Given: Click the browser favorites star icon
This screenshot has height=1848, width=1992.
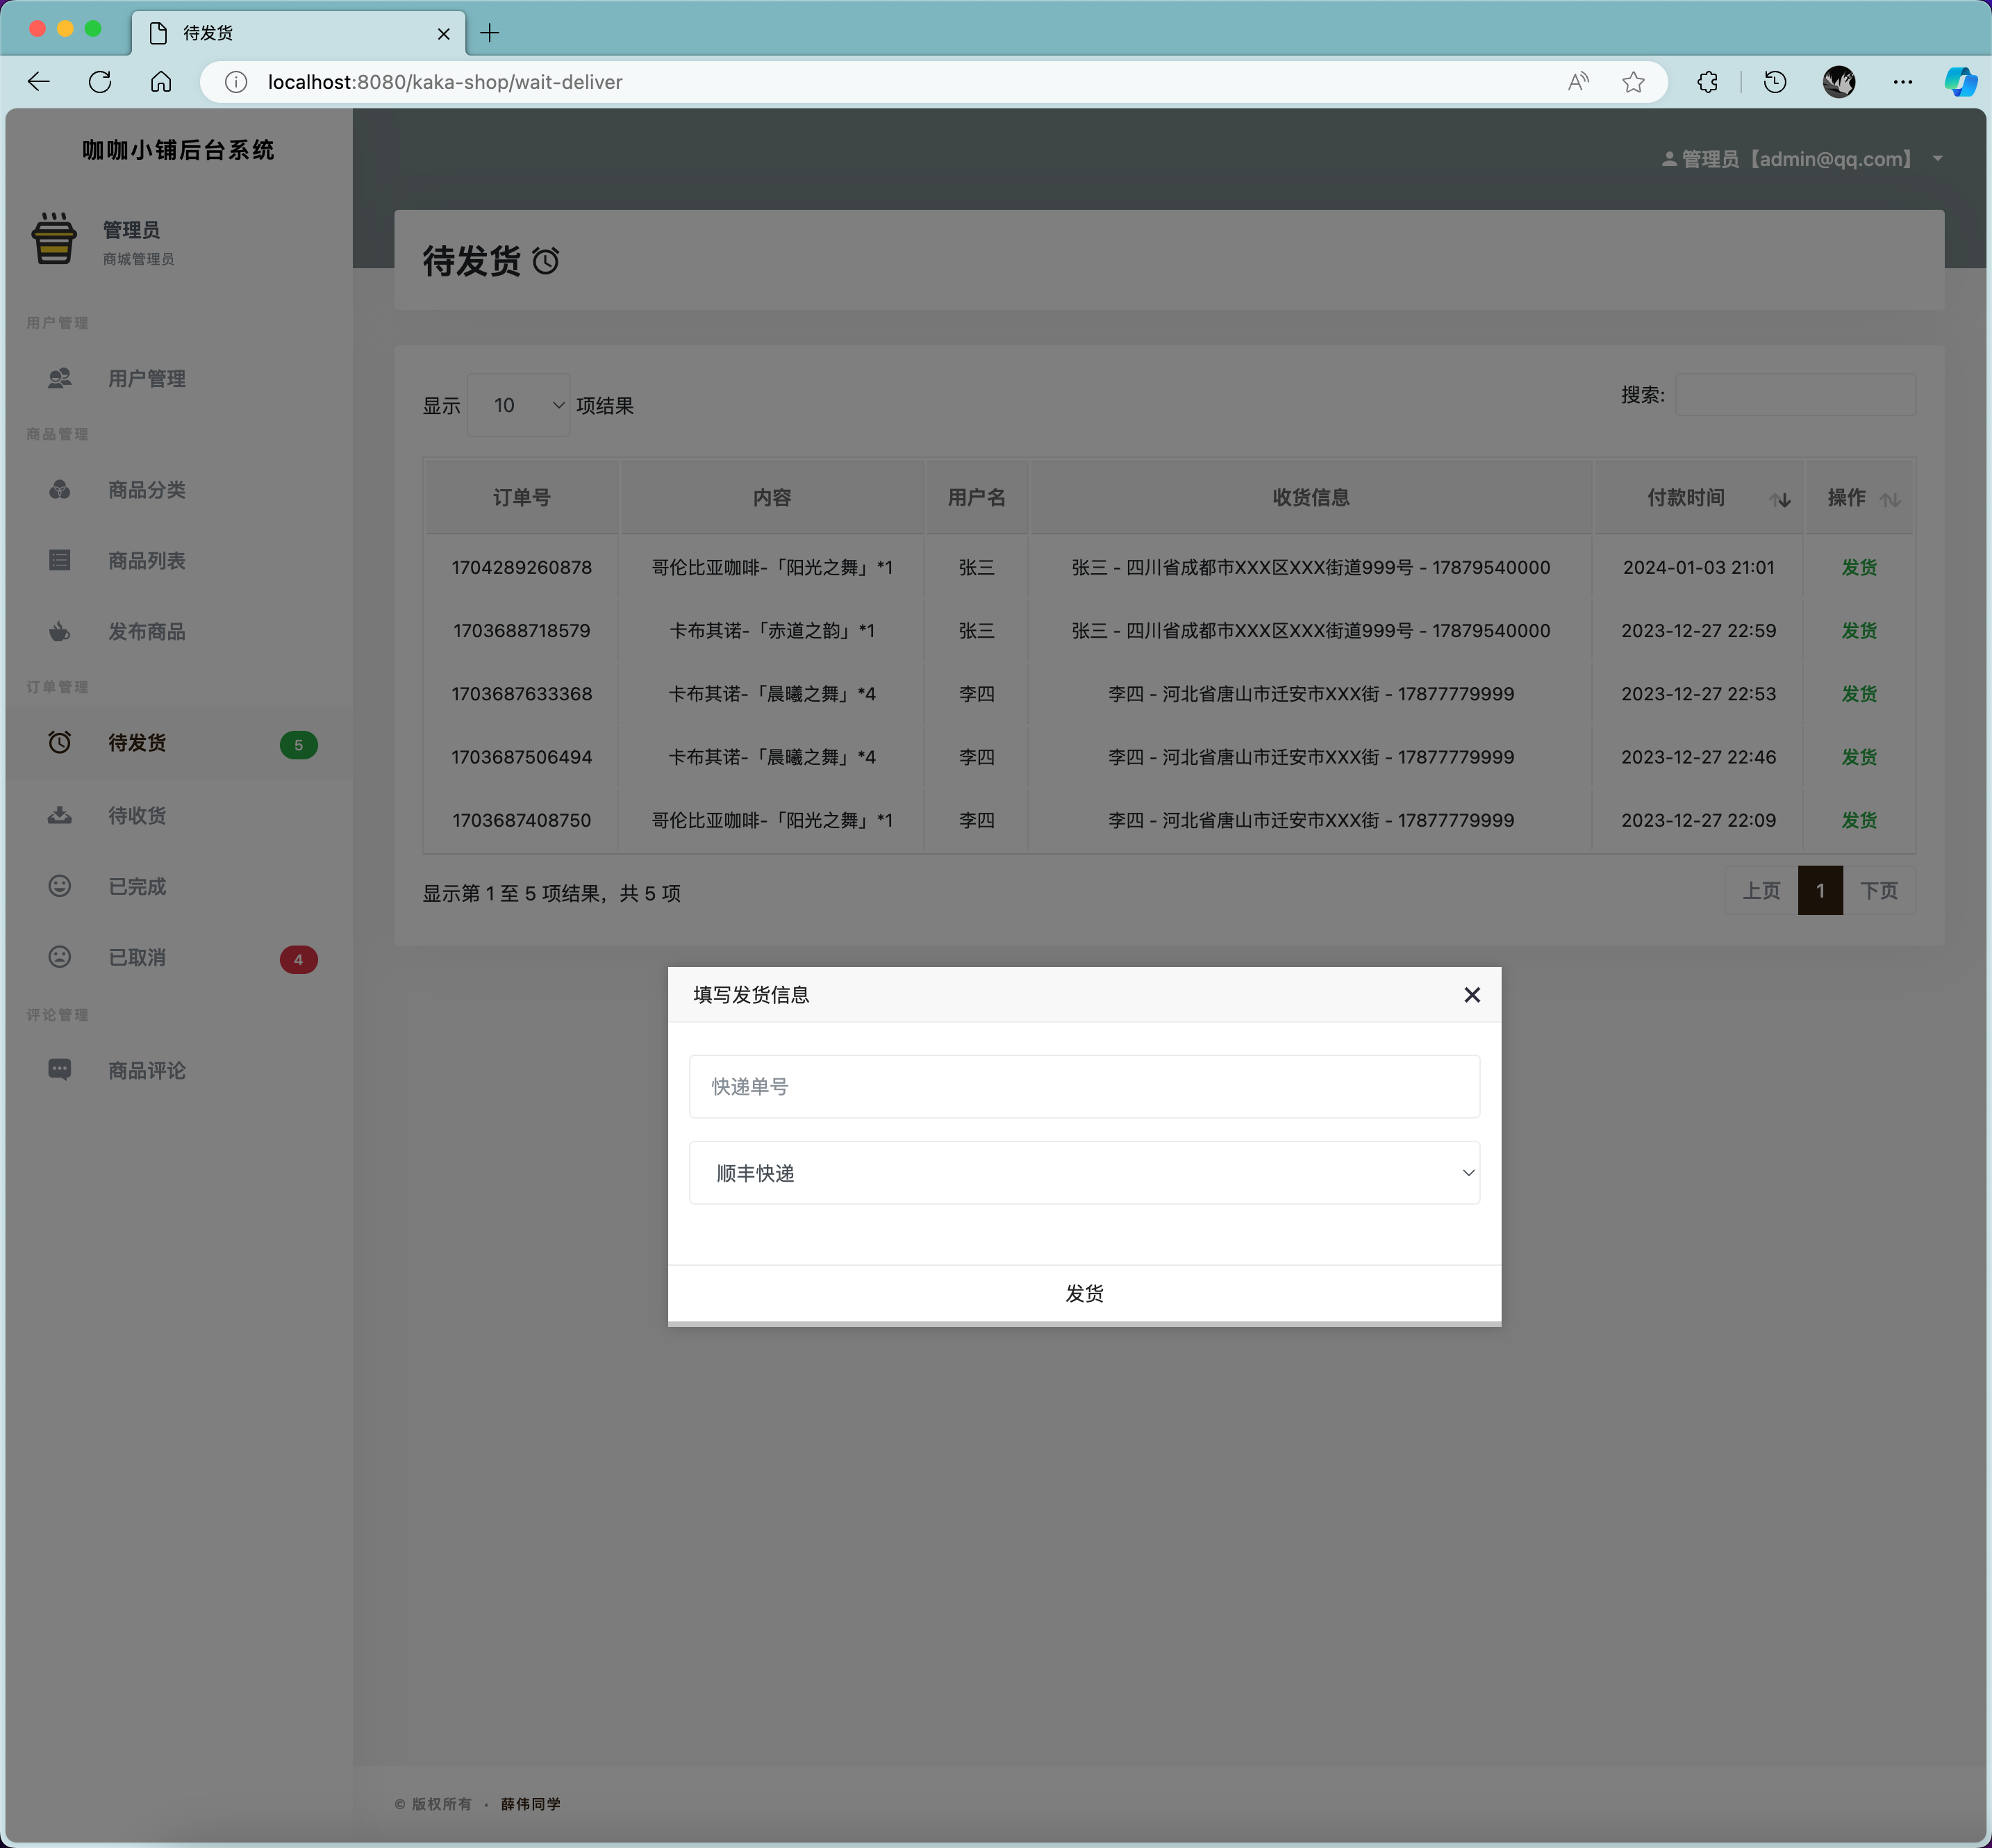Looking at the screenshot, I should pyautogui.click(x=1633, y=82).
